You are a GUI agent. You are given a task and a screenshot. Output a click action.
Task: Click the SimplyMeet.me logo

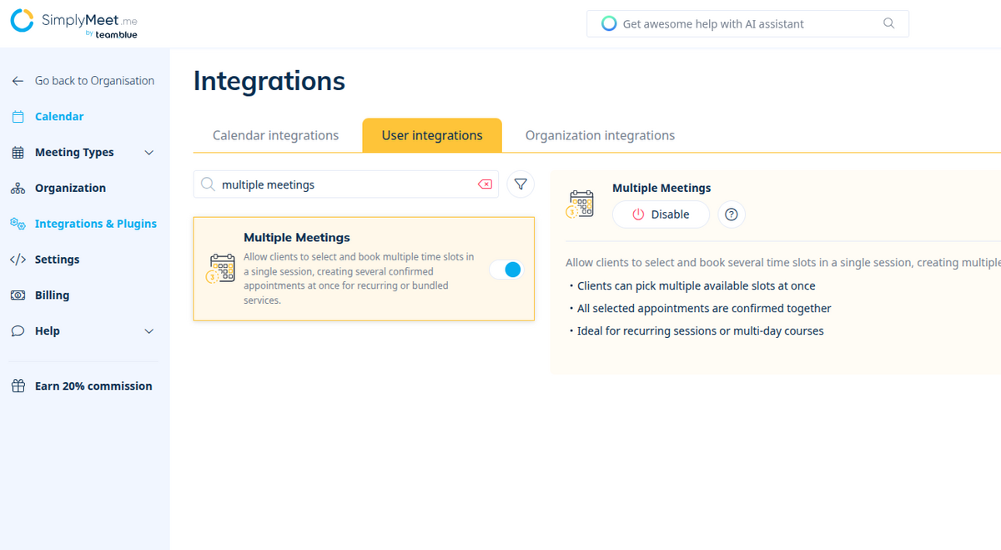(74, 23)
